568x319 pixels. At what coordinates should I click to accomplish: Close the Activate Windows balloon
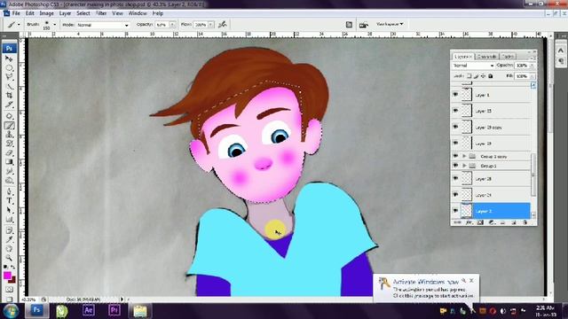(x=471, y=280)
